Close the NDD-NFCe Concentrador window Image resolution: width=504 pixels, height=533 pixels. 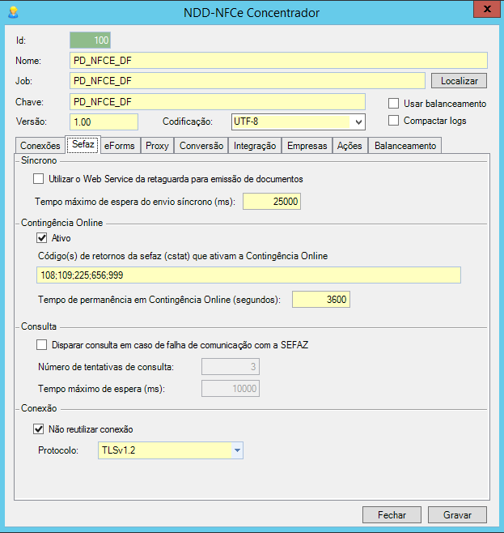[x=483, y=10]
